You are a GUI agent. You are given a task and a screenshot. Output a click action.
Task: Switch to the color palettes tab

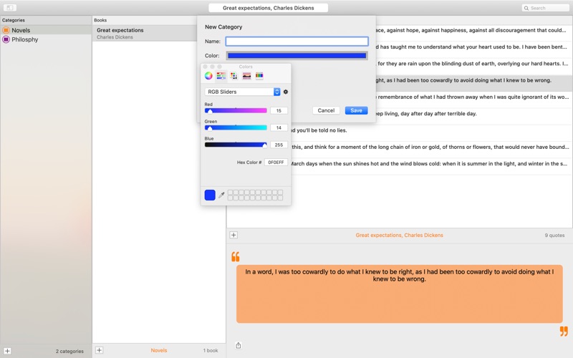click(233, 76)
